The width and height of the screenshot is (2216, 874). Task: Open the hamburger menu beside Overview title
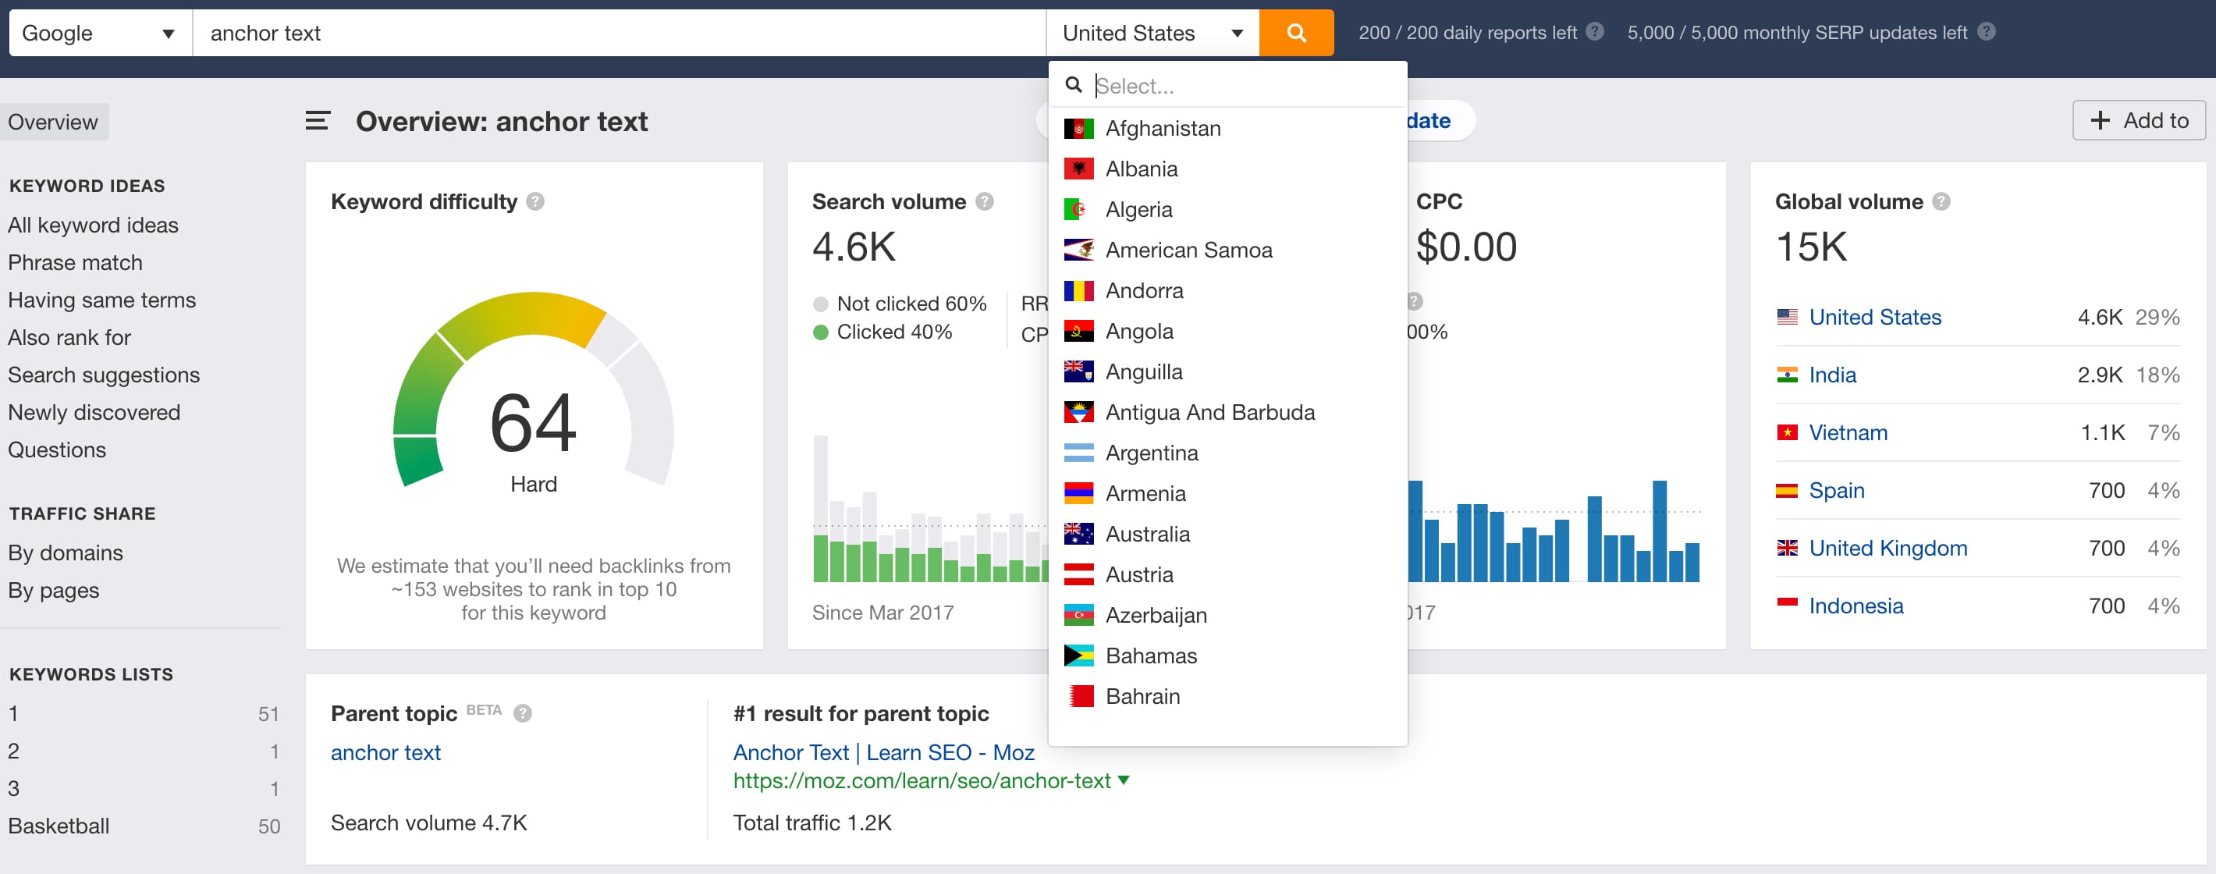tap(318, 120)
